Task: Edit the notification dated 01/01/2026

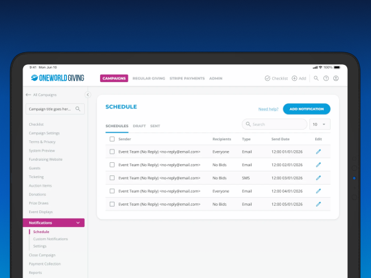Action: tap(318, 152)
